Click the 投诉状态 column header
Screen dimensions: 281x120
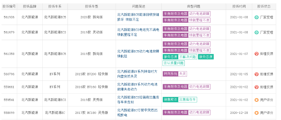coord(264,6)
